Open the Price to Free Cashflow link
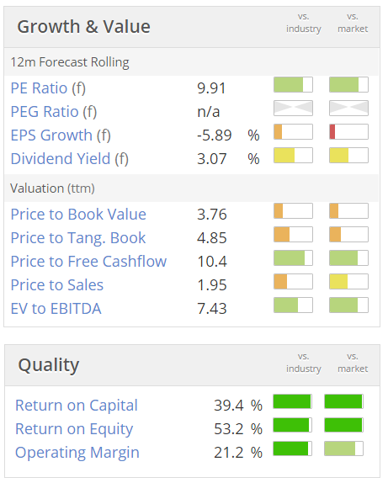Image resolution: width=388 pixels, height=483 pixels. pos(88,262)
